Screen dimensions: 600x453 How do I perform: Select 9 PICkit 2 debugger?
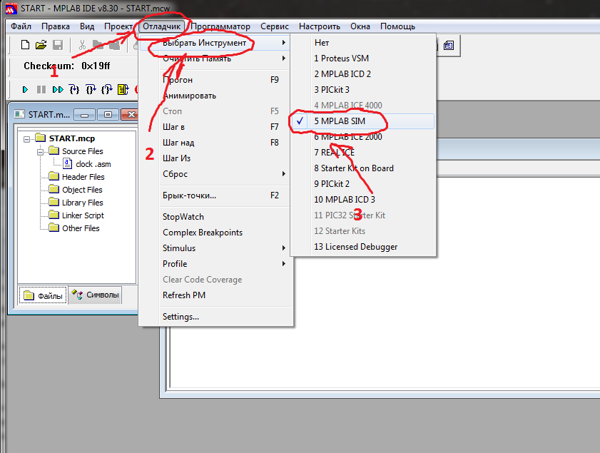click(x=362, y=184)
